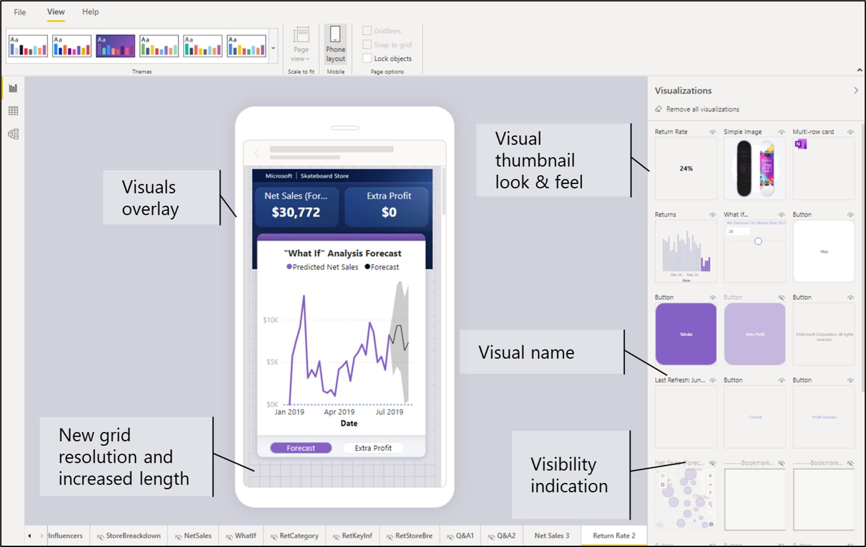Open the RetStoreBre page tab
Image resolution: width=866 pixels, height=547 pixels.
409,536
